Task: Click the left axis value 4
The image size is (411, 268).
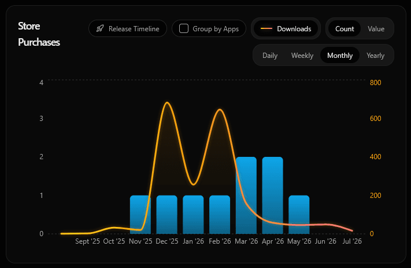Action: (41, 83)
